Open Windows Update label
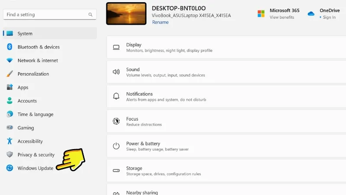The width and height of the screenshot is (346, 195). 35,168
